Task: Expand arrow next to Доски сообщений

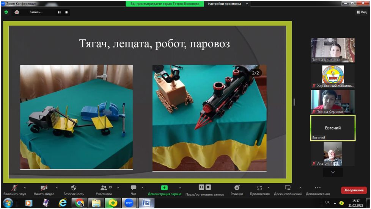Action: [300, 188]
